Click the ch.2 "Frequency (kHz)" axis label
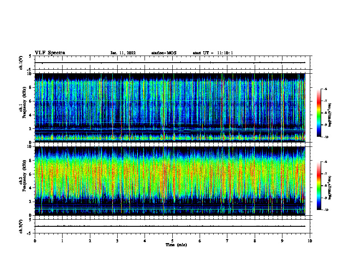This screenshot has width=349, height=270. click(24, 176)
